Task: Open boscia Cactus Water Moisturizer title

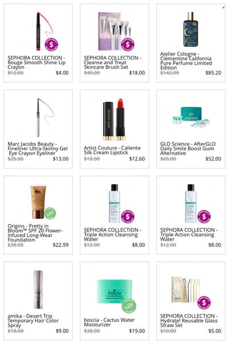Action: pyautogui.click(x=109, y=322)
